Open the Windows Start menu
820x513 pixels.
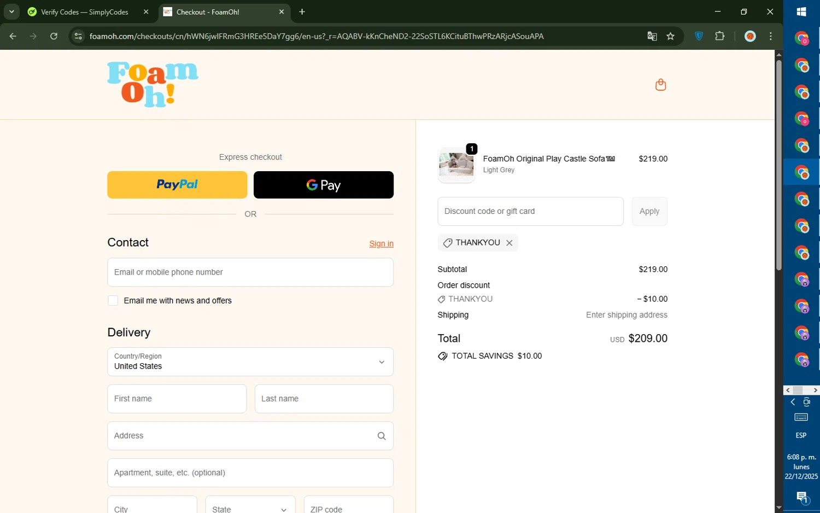pyautogui.click(x=801, y=11)
